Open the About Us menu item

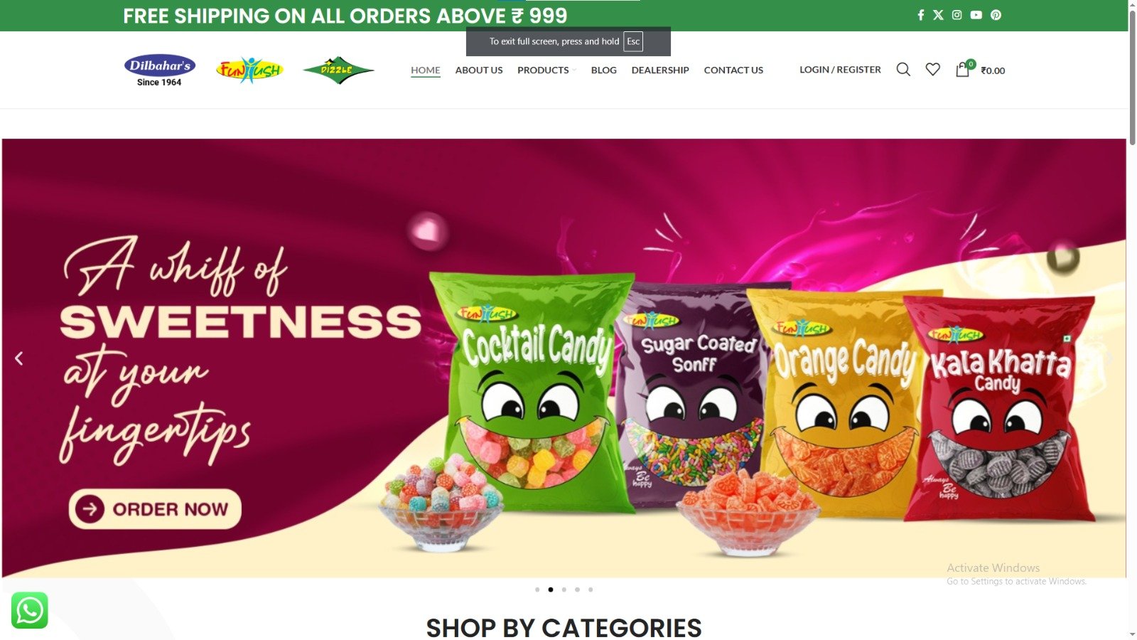[479, 70]
